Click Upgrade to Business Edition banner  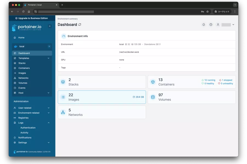(32, 18)
